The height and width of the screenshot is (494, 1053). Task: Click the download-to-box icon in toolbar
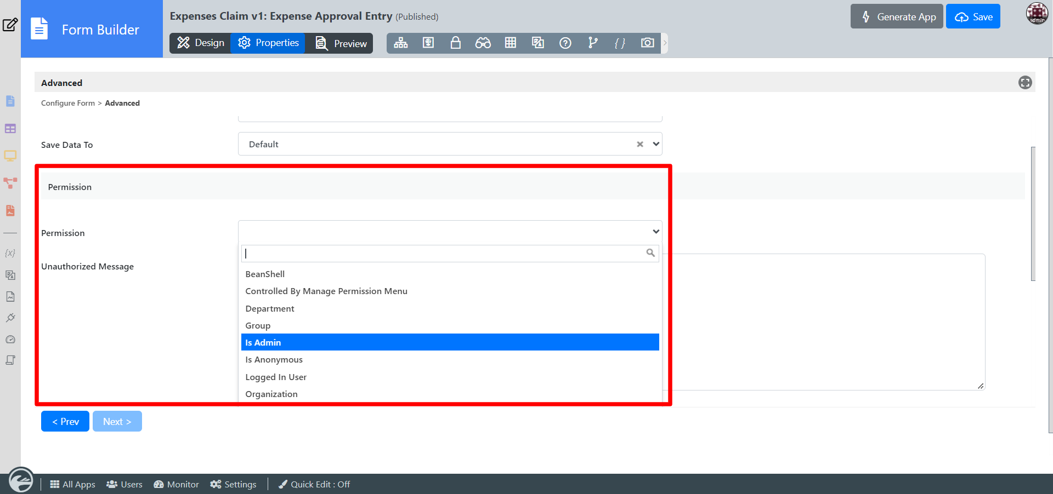[428, 43]
